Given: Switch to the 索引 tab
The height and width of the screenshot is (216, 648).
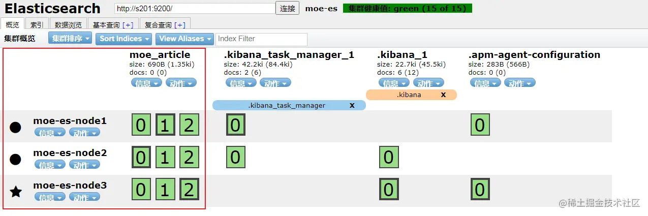Looking at the screenshot, I should tap(37, 24).
